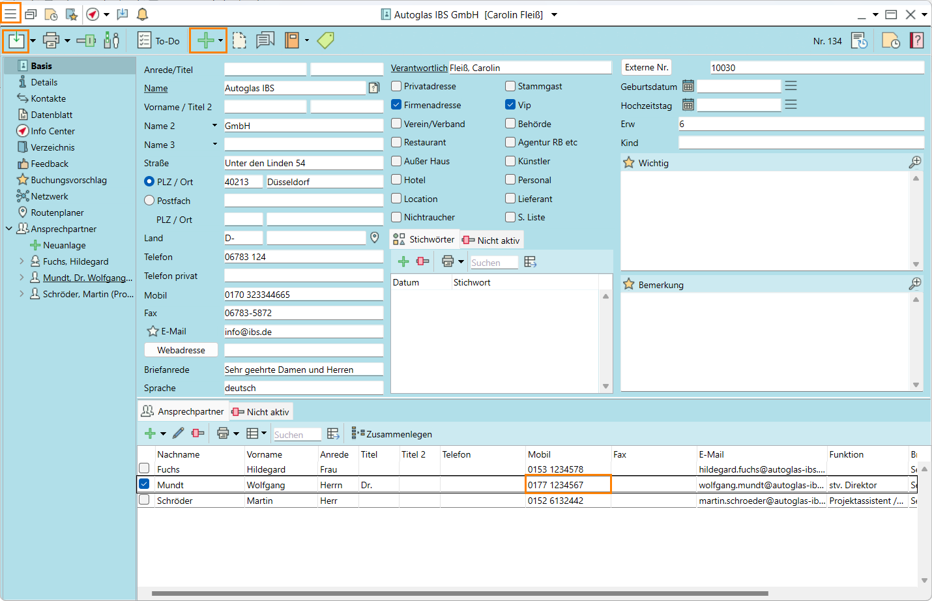Click the Straße input field

(303, 163)
